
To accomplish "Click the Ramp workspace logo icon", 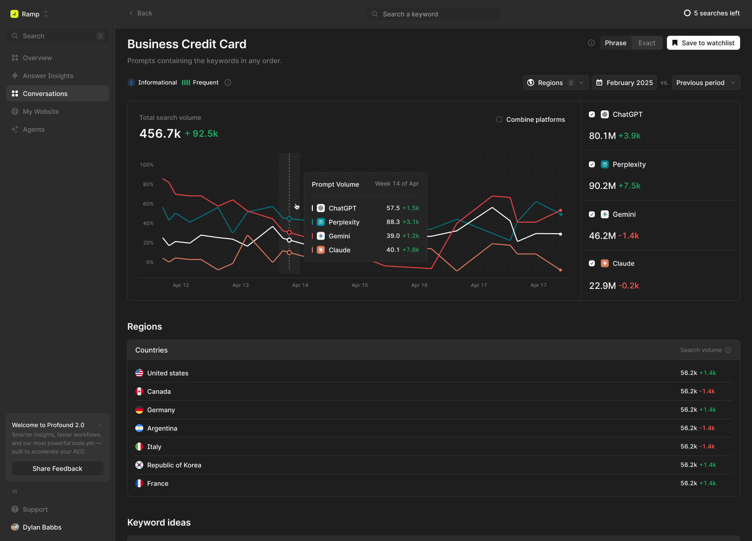I will (14, 14).
